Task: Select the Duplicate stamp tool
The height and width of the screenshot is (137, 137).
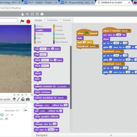Action: pyautogui.click(x=22, y=14)
